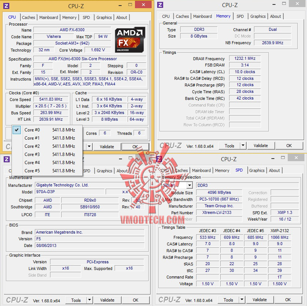Select the checked Core #0 entry in popup
The image size is (307, 306).
pos(47,130)
